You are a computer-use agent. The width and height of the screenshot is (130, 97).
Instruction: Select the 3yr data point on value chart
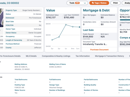[x=59, y=37]
